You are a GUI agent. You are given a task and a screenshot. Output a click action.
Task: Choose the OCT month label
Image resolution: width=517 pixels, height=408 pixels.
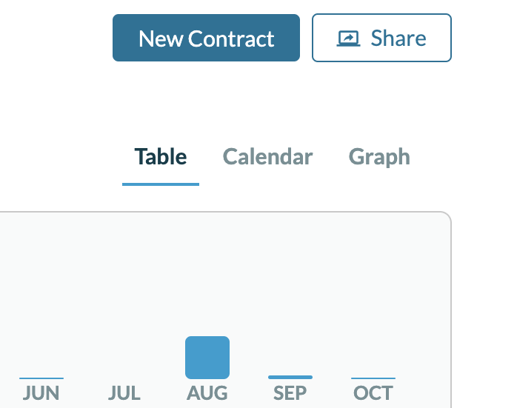[373, 392]
